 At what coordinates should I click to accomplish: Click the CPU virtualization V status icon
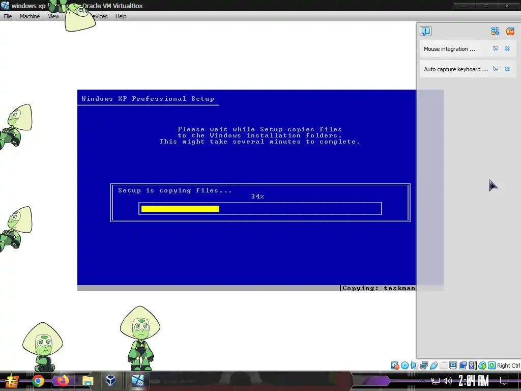(473, 366)
